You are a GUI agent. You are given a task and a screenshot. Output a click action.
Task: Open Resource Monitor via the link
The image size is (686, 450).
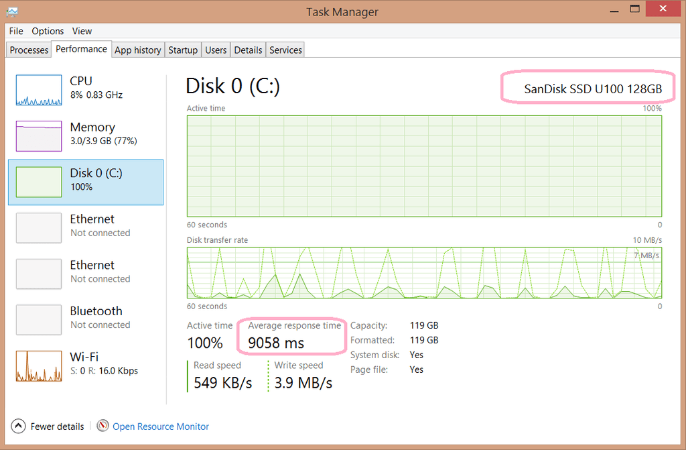pos(161,426)
